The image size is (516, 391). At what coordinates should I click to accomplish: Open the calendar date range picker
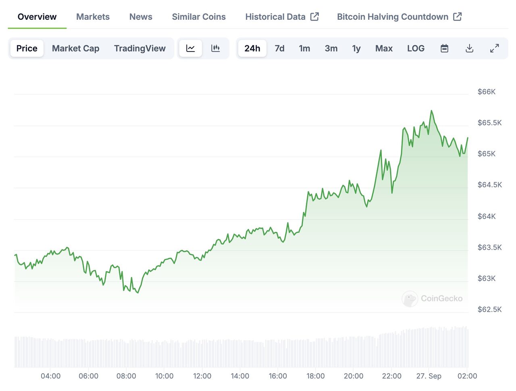pyautogui.click(x=444, y=48)
